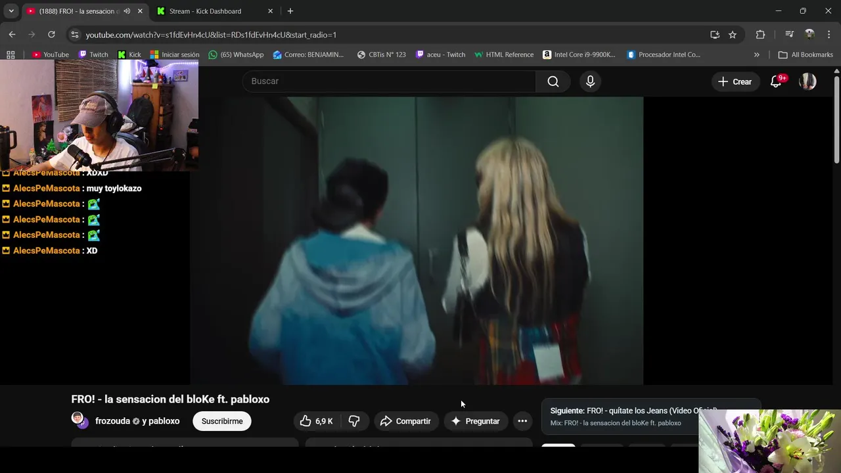
Task: Open the All Bookmarks folder
Action: coord(806,55)
